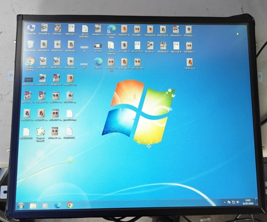
Task: Click Show desktop strip beside the clock
Action: coord(256,201)
